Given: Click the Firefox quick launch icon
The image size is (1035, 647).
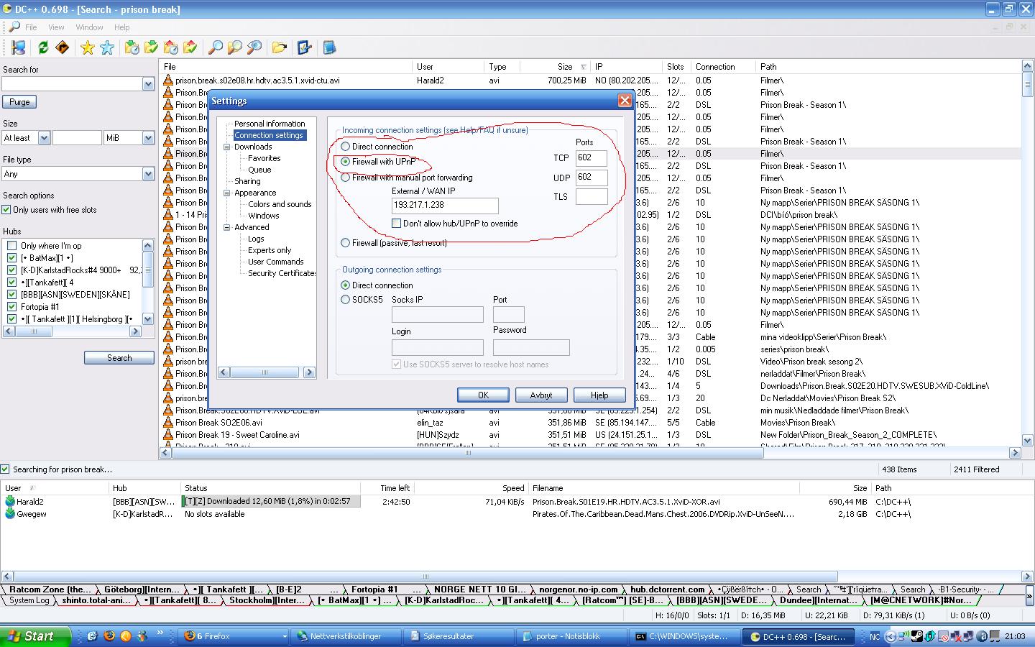Looking at the screenshot, I should point(109,636).
